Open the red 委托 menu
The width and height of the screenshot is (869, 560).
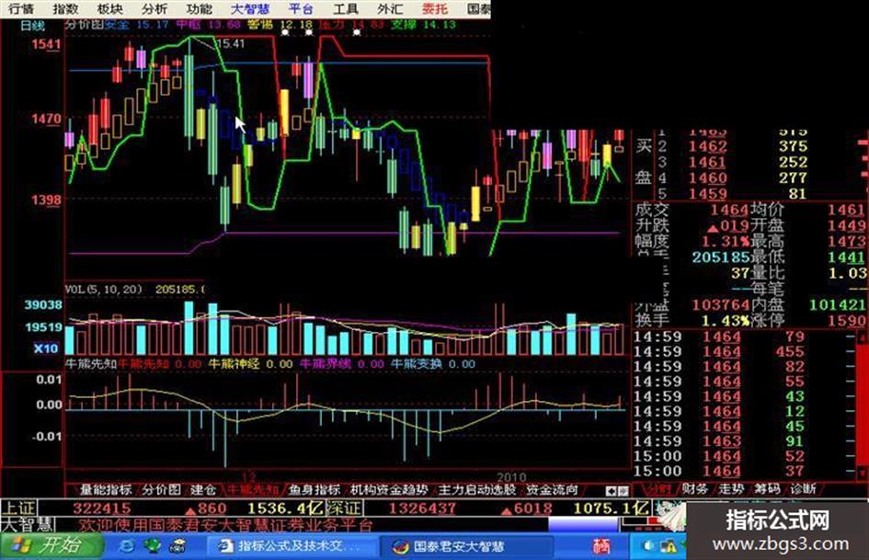pos(434,9)
